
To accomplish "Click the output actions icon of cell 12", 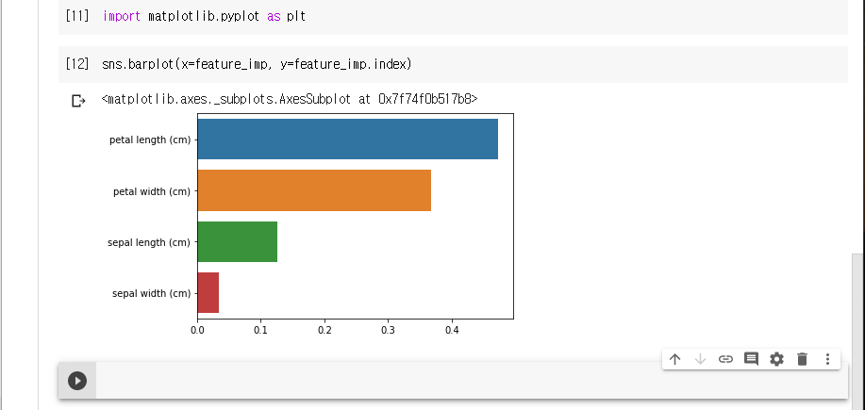I will click(x=78, y=100).
